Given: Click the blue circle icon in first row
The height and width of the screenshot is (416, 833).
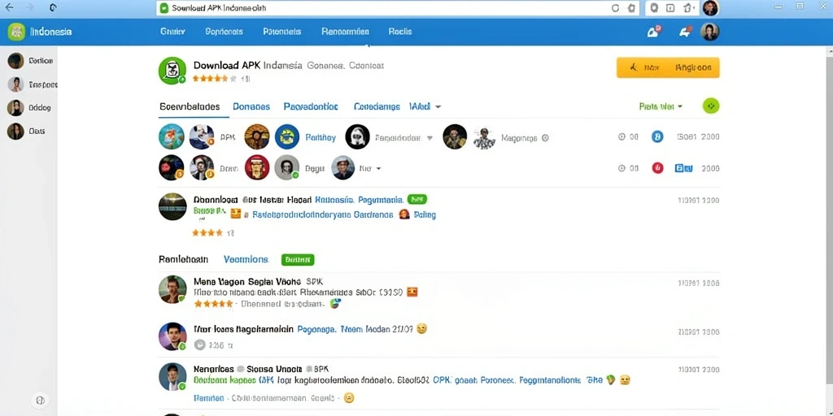Looking at the screenshot, I should tap(657, 136).
